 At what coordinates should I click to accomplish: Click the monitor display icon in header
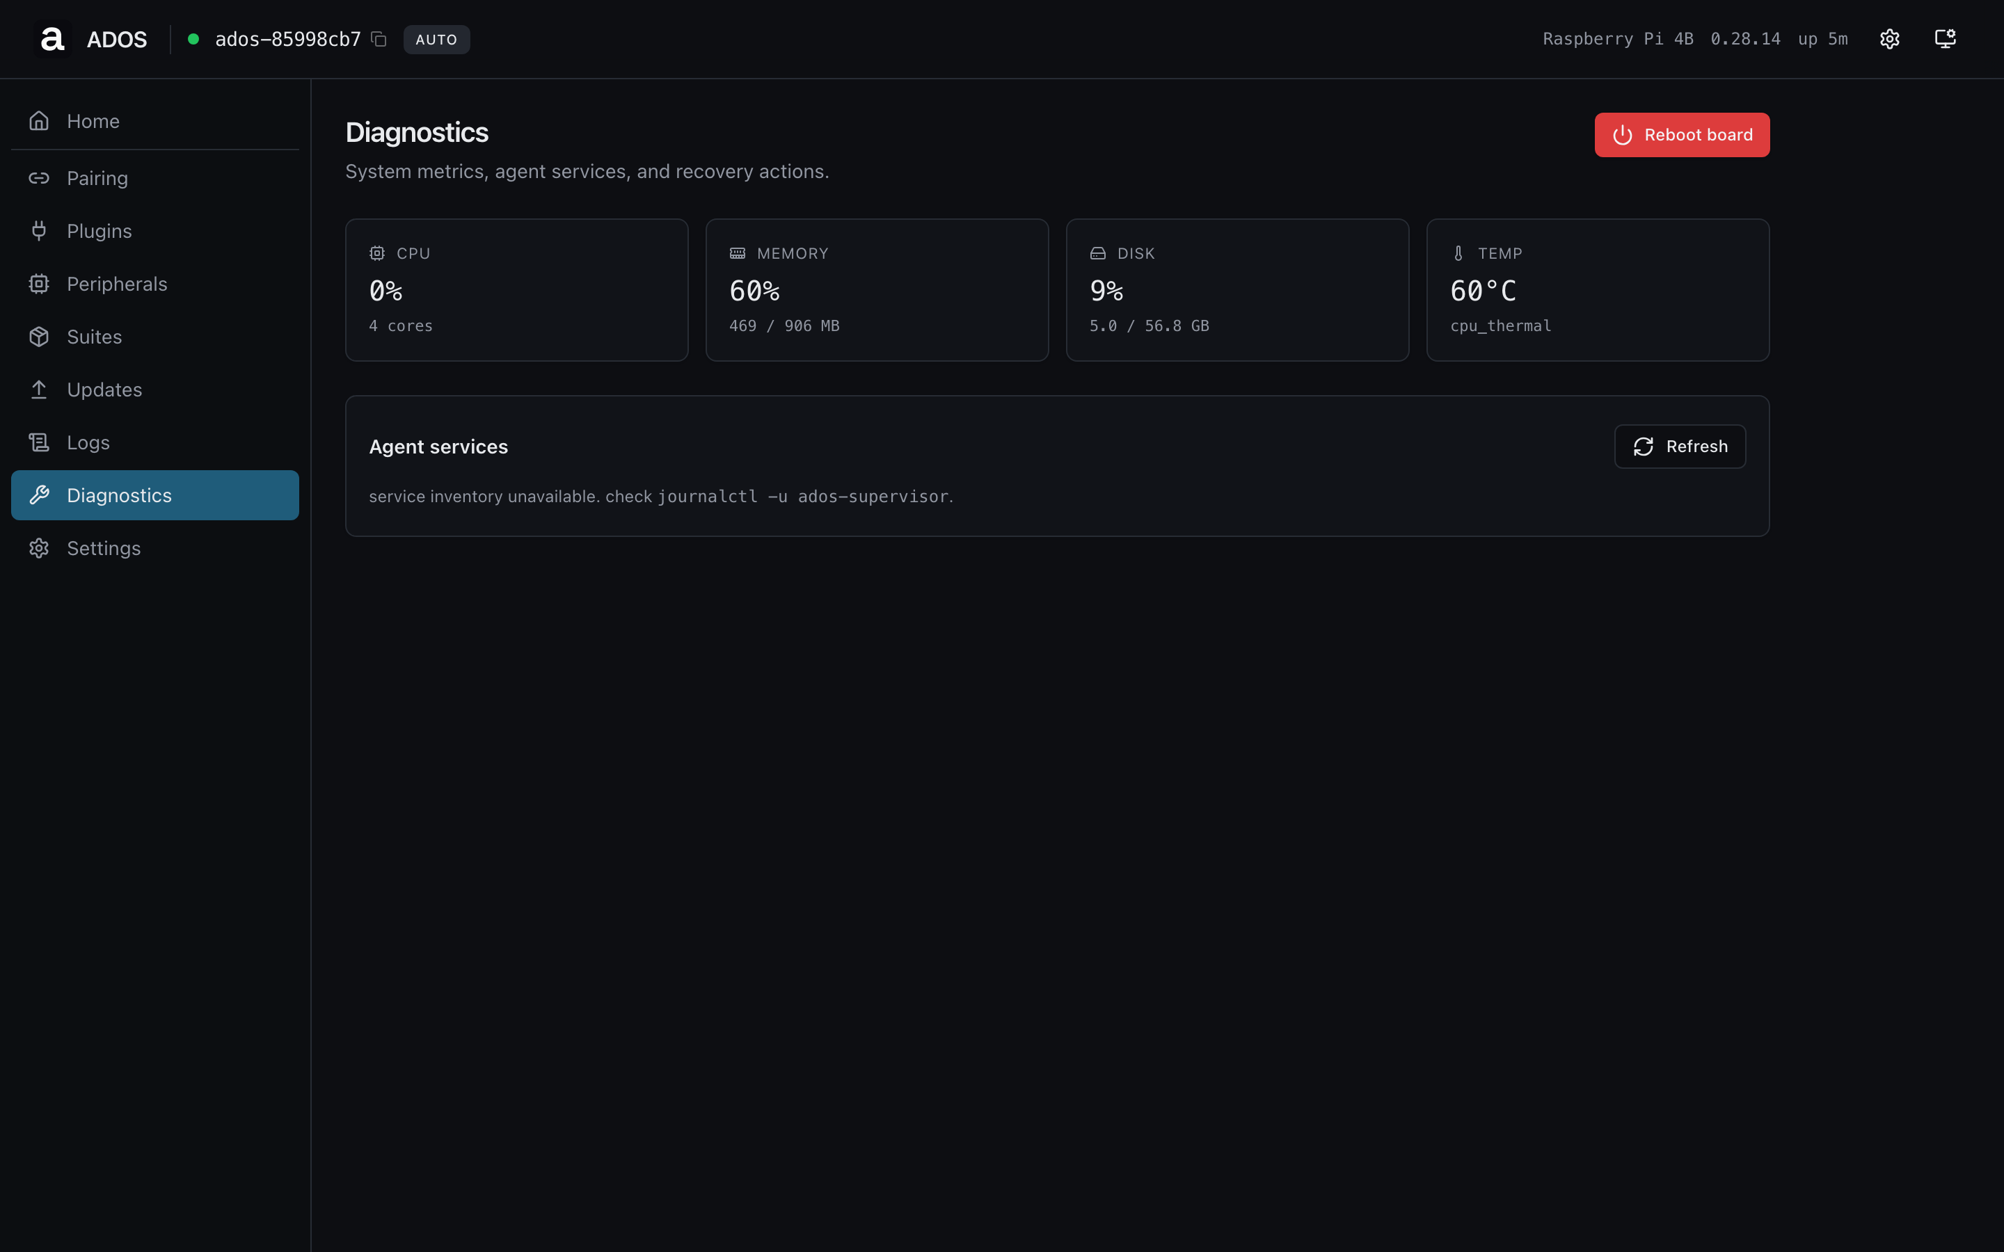pyautogui.click(x=1944, y=39)
